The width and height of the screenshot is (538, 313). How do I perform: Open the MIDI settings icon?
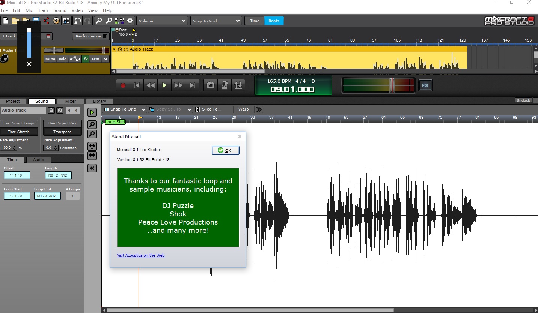pos(119,21)
